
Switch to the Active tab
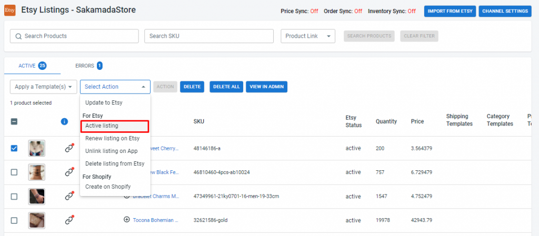32,66
